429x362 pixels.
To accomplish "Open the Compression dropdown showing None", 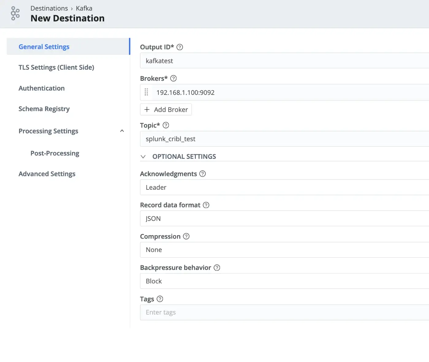I will tap(284, 250).
